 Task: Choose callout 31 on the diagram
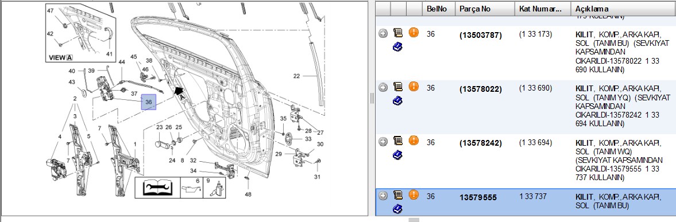pyautogui.click(x=317, y=177)
